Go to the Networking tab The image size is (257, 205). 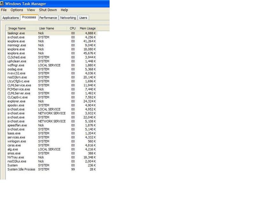click(x=68, y=18)
